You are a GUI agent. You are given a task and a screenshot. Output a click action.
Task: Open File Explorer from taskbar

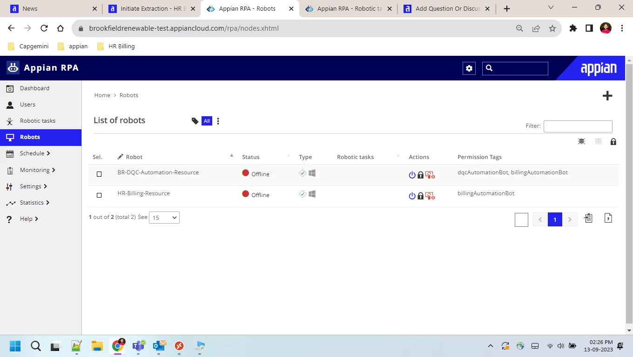click(x=97, y=346)
